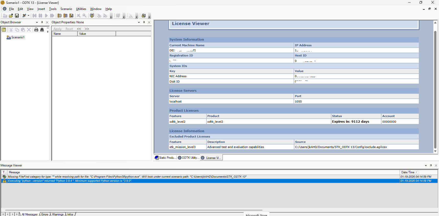Viewport: 439px width, 216px height.
Task: Click the Cut scissors icon in Object Browser
Action: [11, 30]
